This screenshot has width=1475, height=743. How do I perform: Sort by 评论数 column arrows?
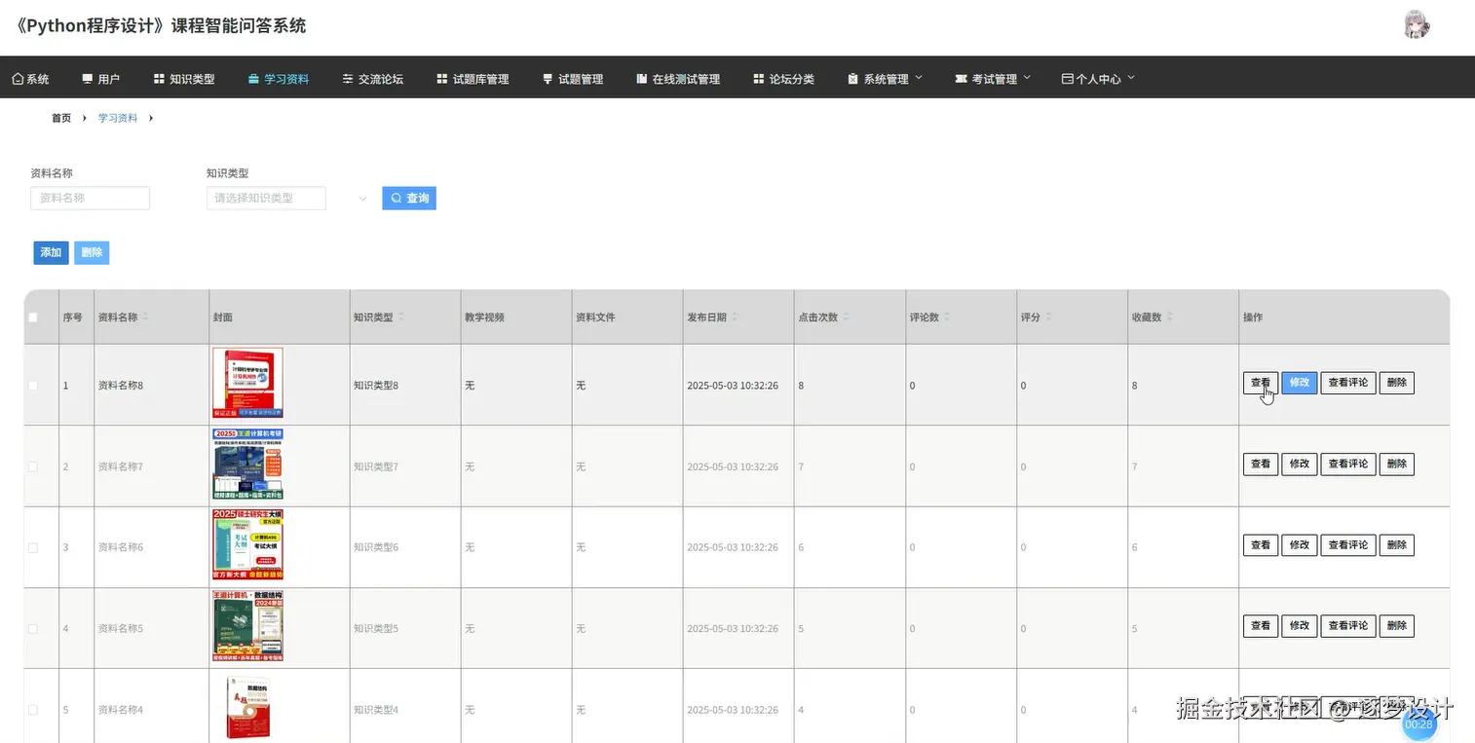tap(946, 317)
